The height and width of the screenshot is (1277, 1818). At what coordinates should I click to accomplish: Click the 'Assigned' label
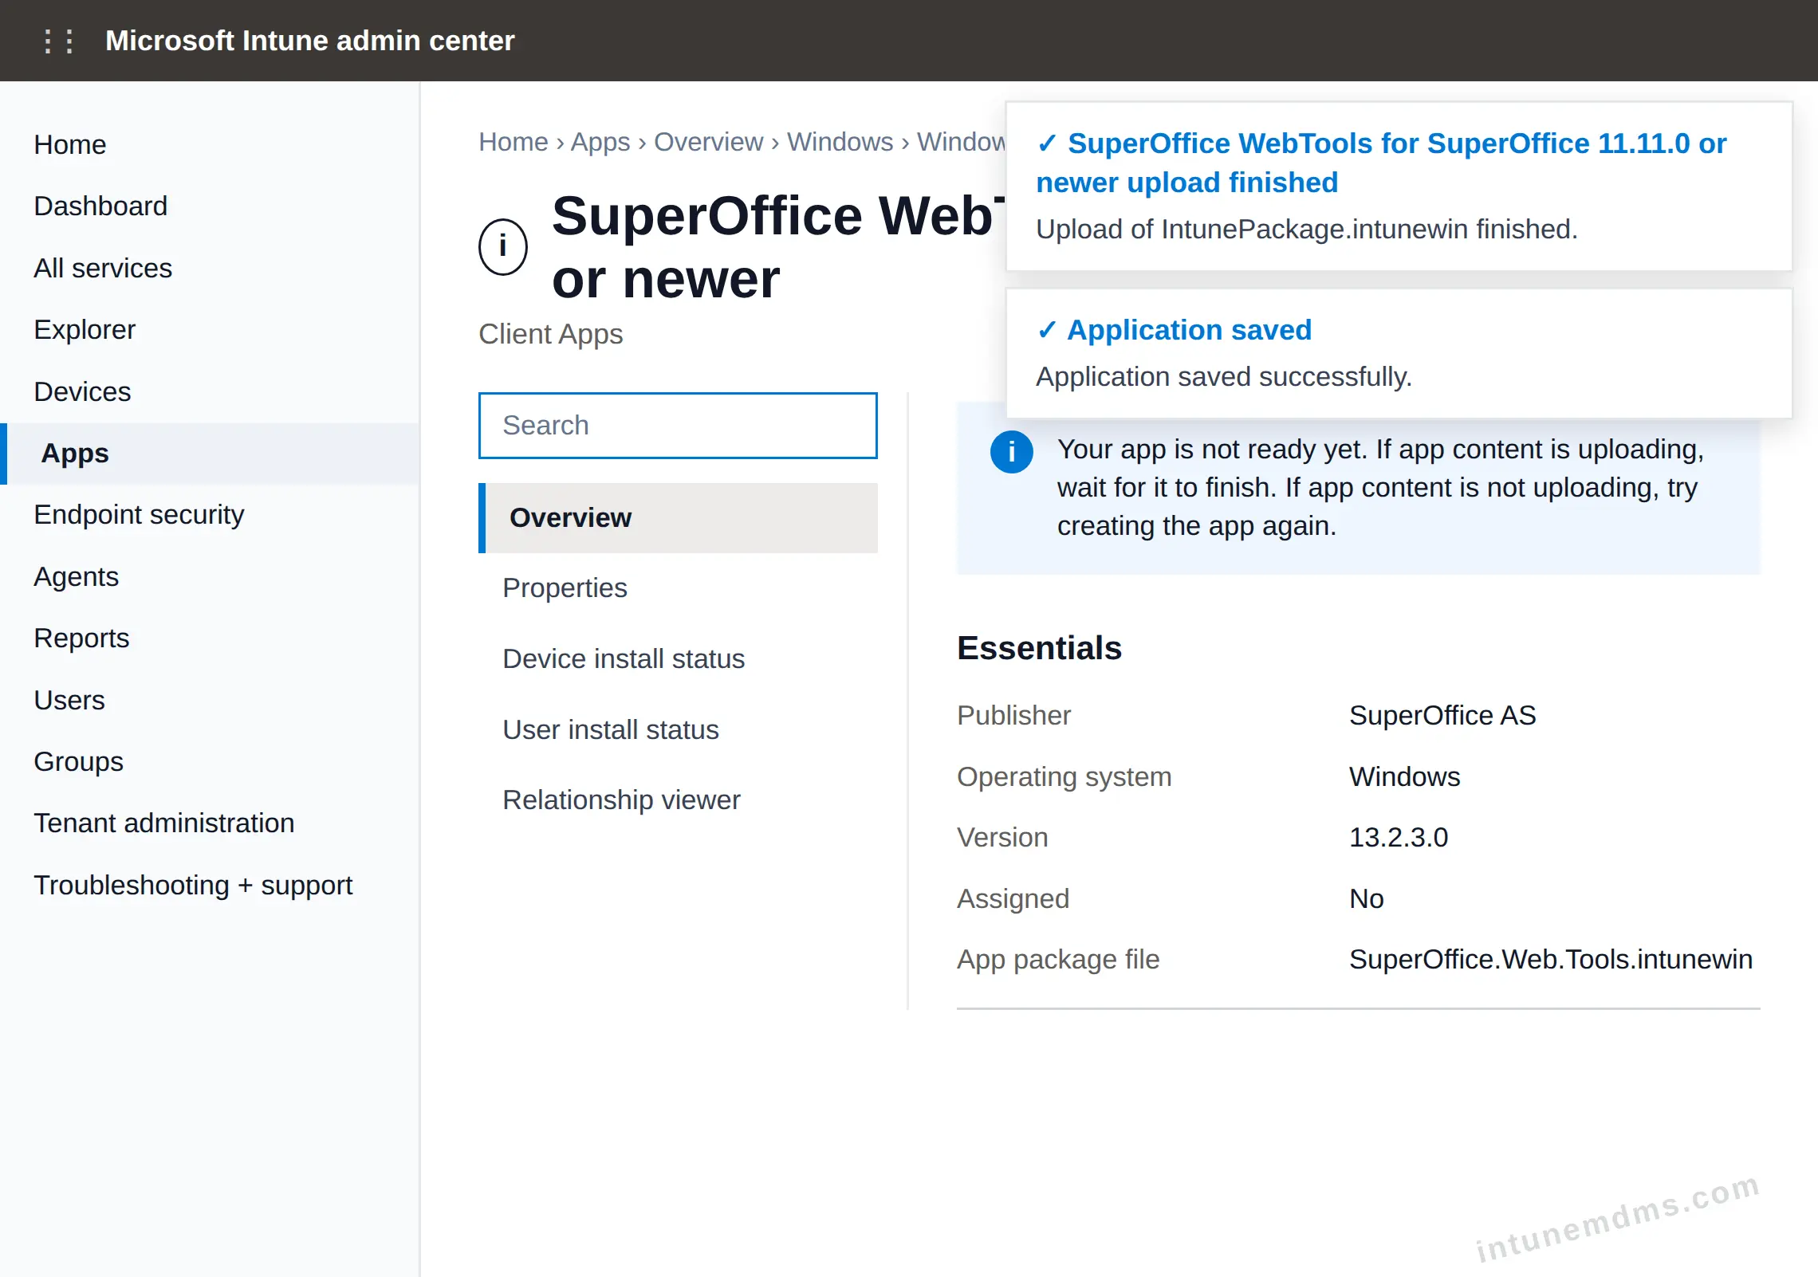[x=1013, y=898]
